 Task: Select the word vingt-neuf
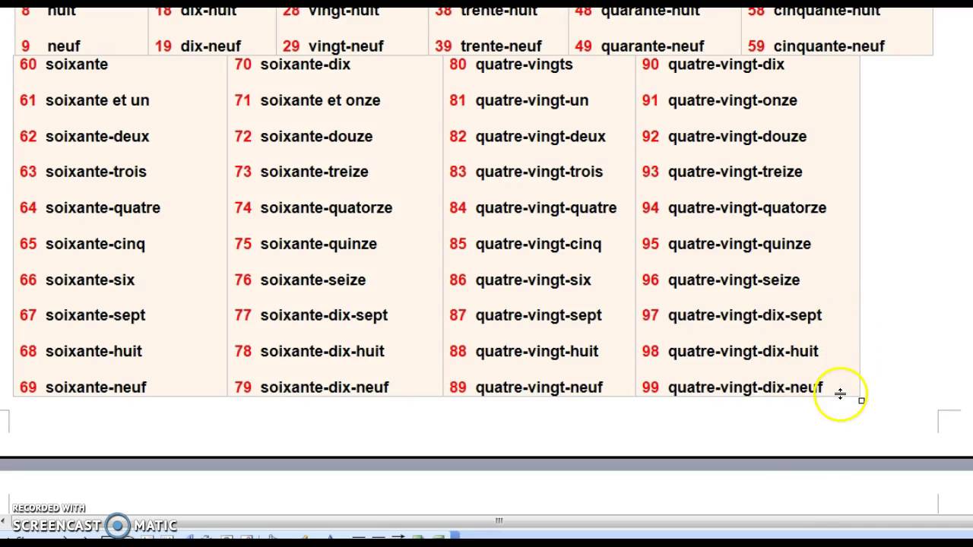click(346, 46)
